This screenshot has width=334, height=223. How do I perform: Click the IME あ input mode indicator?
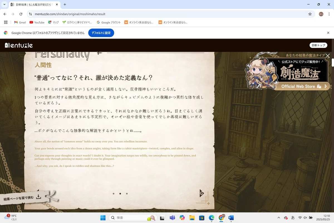[293, 218]
